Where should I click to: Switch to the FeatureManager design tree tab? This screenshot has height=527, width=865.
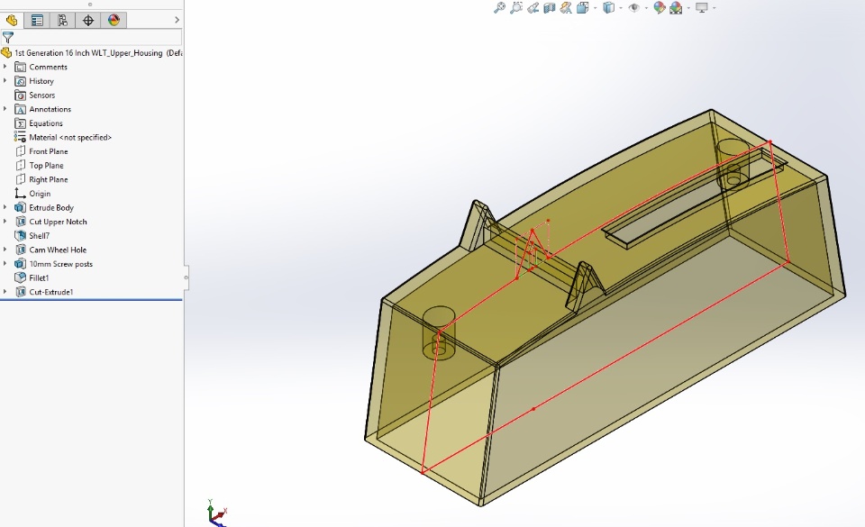click(x=12, y=21)
